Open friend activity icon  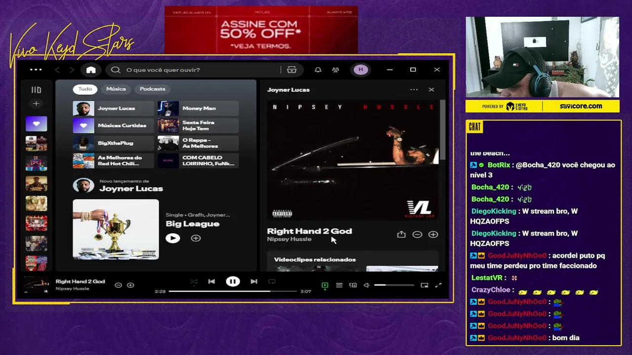[336, 70]
